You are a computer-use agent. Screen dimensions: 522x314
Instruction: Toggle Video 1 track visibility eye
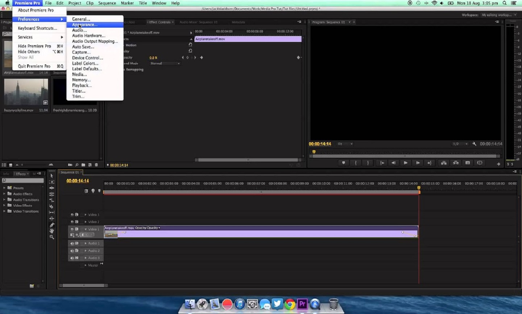[72, 229]
